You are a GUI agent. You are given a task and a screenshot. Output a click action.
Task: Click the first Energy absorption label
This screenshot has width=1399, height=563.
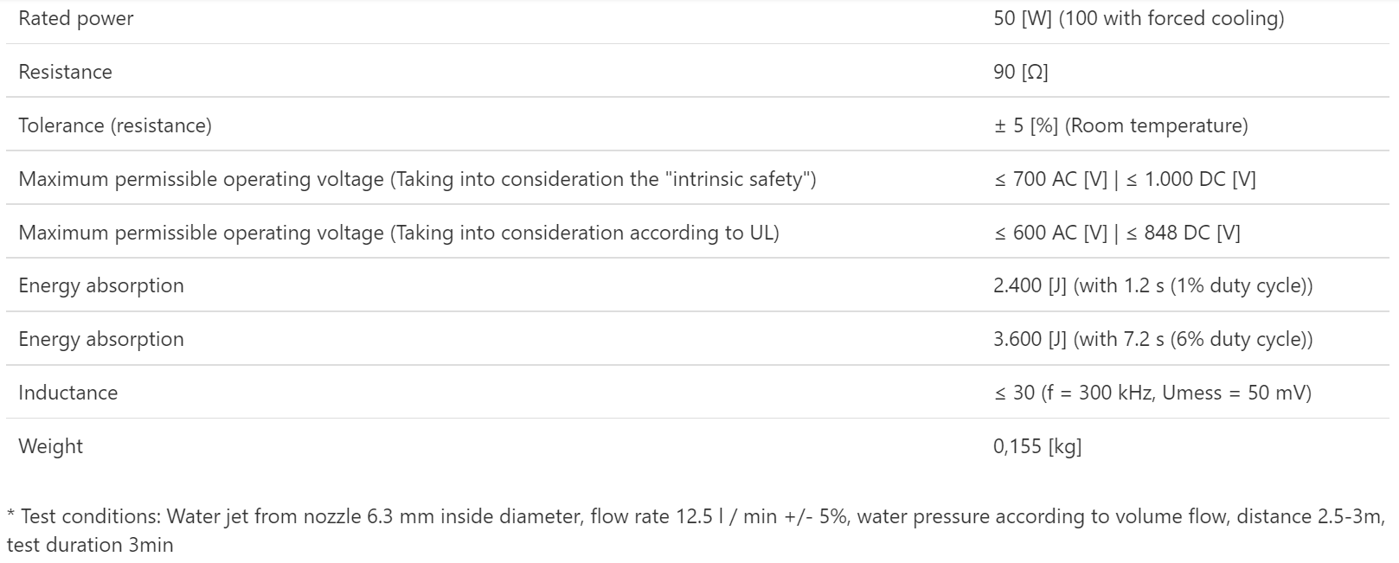[101, 285]
